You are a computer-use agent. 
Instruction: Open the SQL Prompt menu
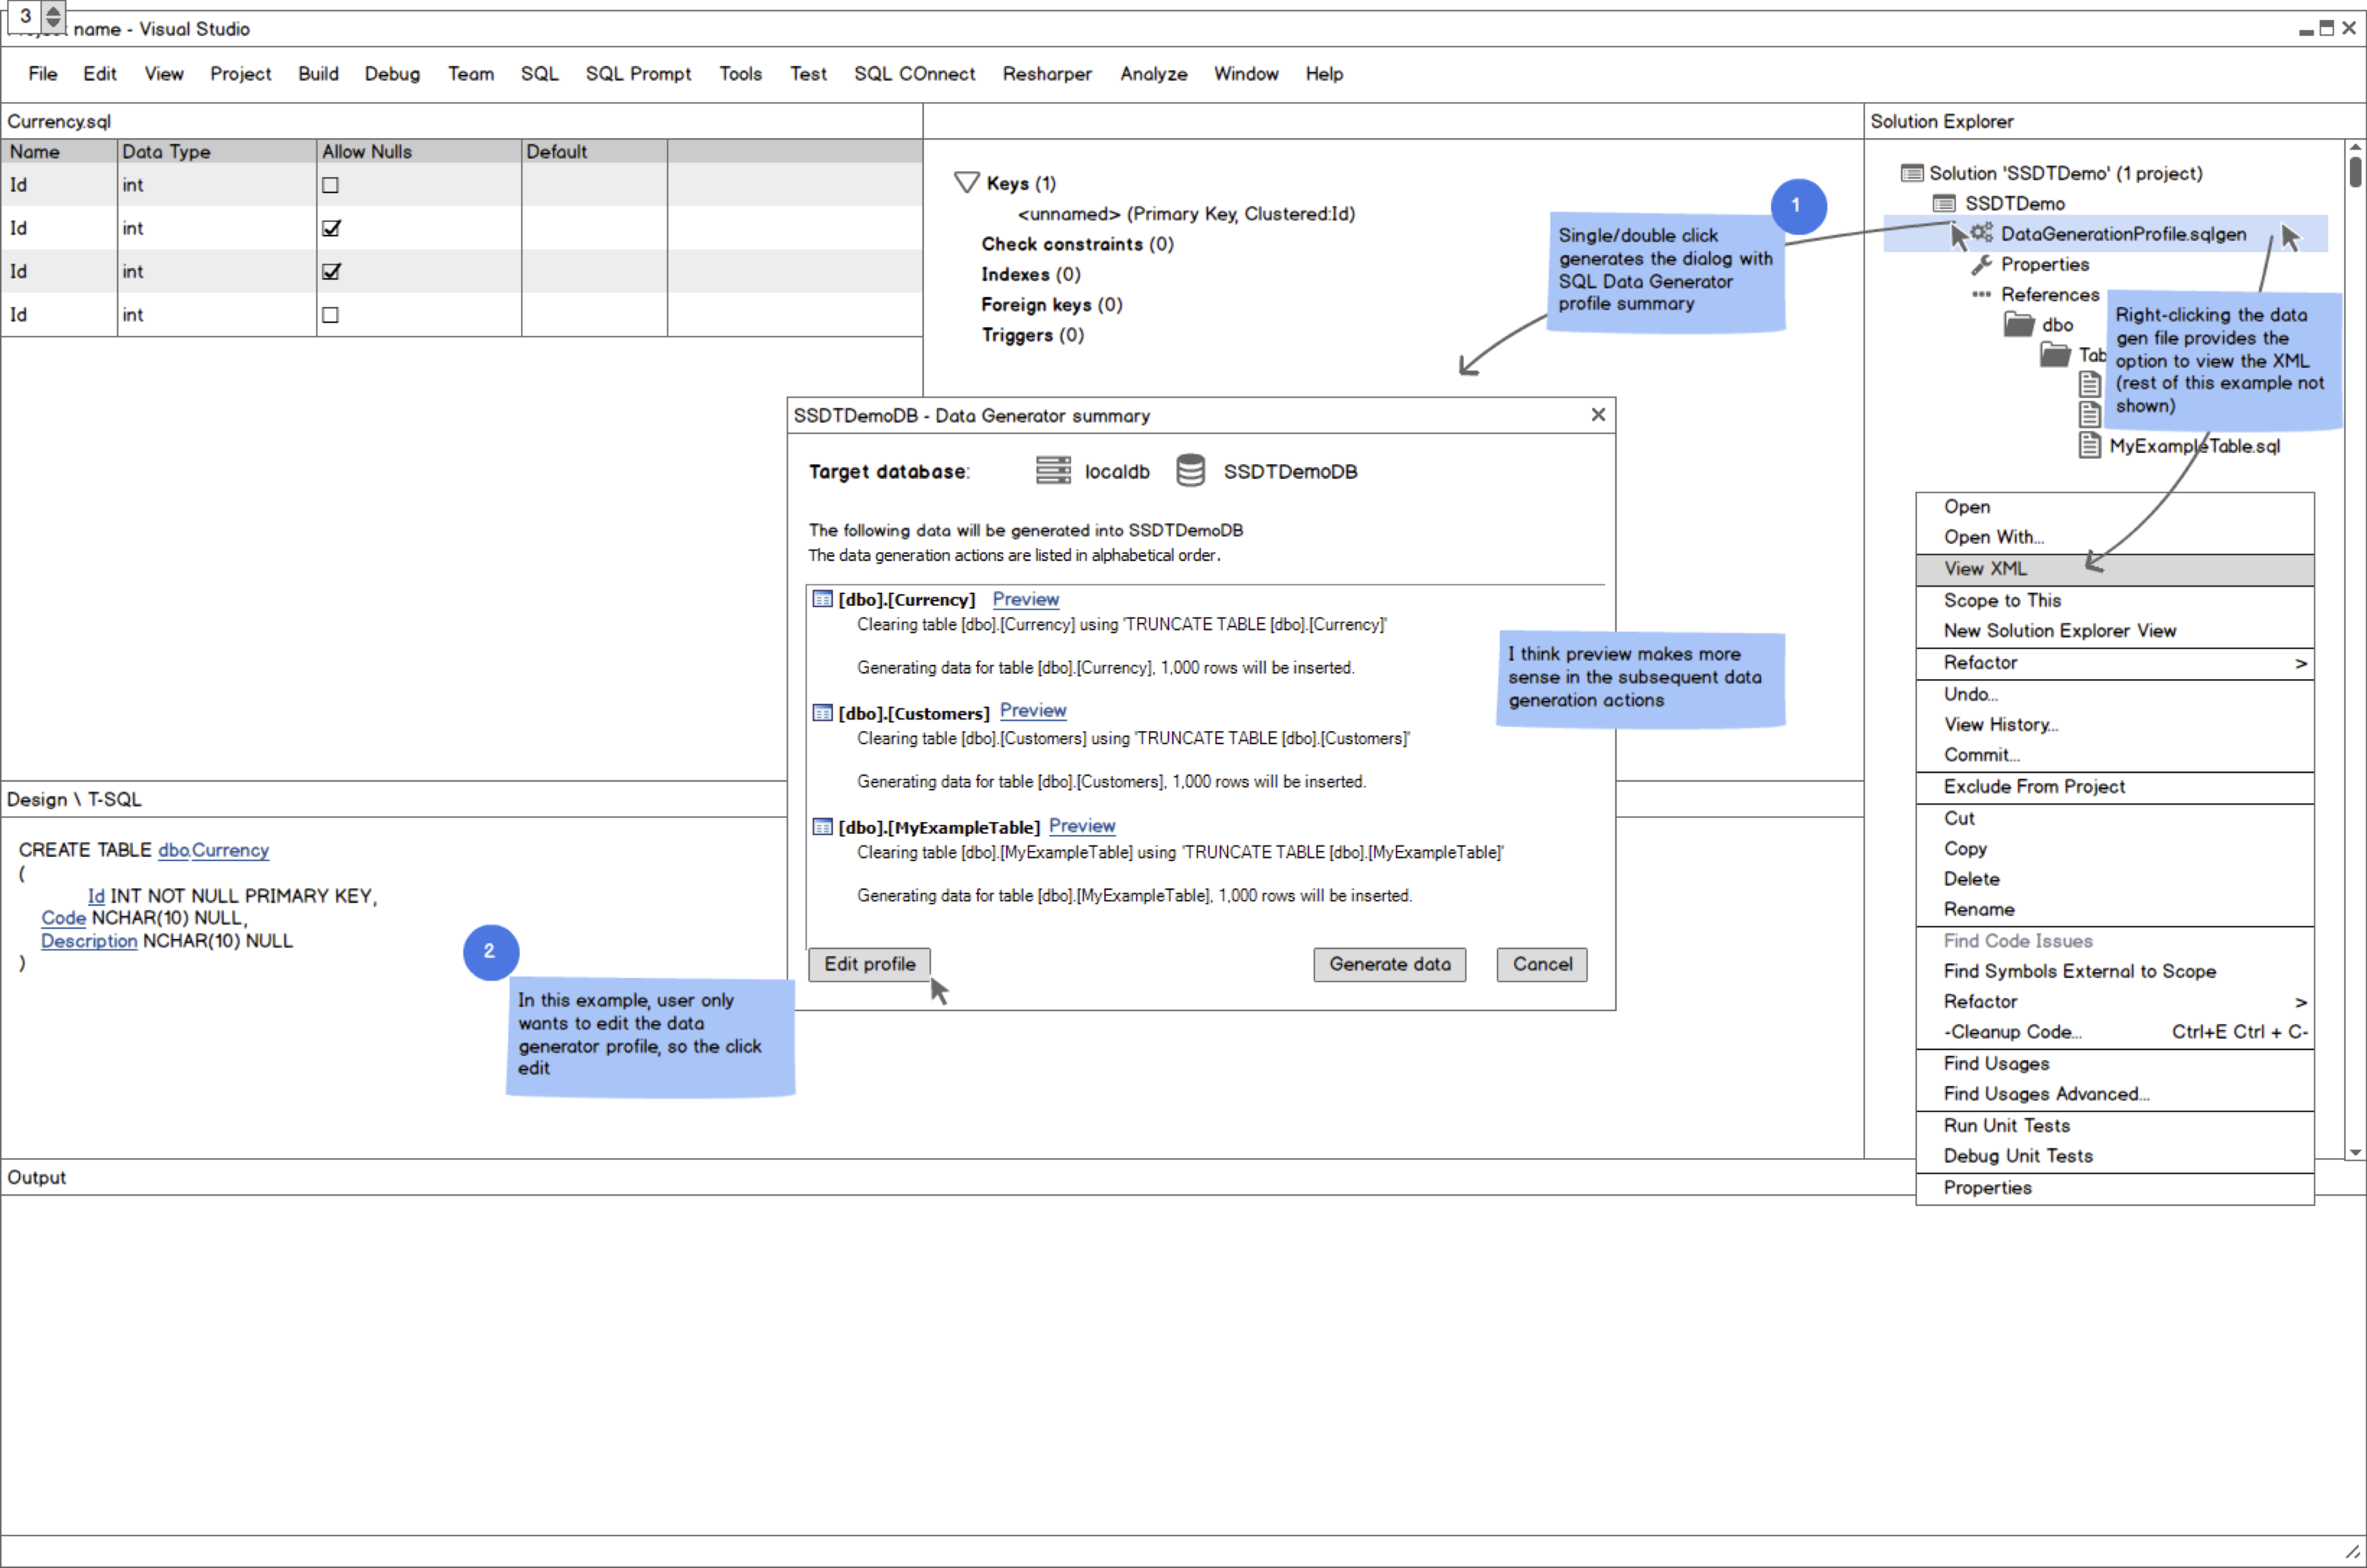638,74
